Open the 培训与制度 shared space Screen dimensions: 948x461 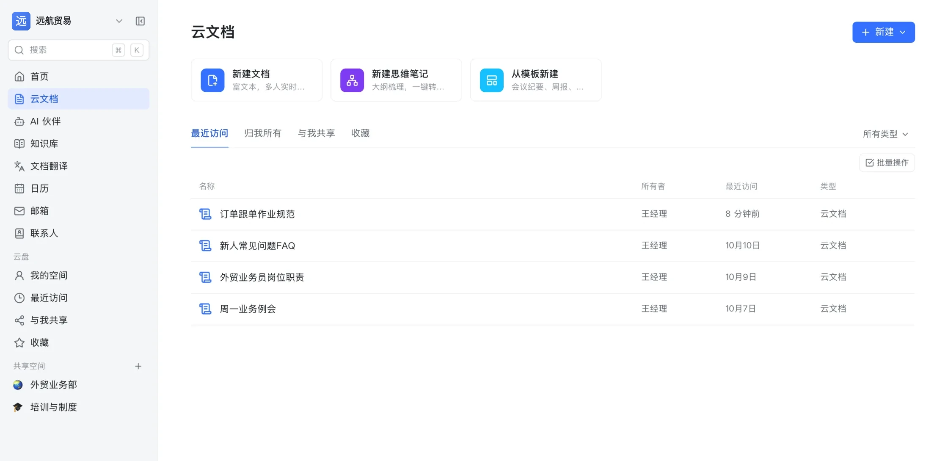coord(79,407)
